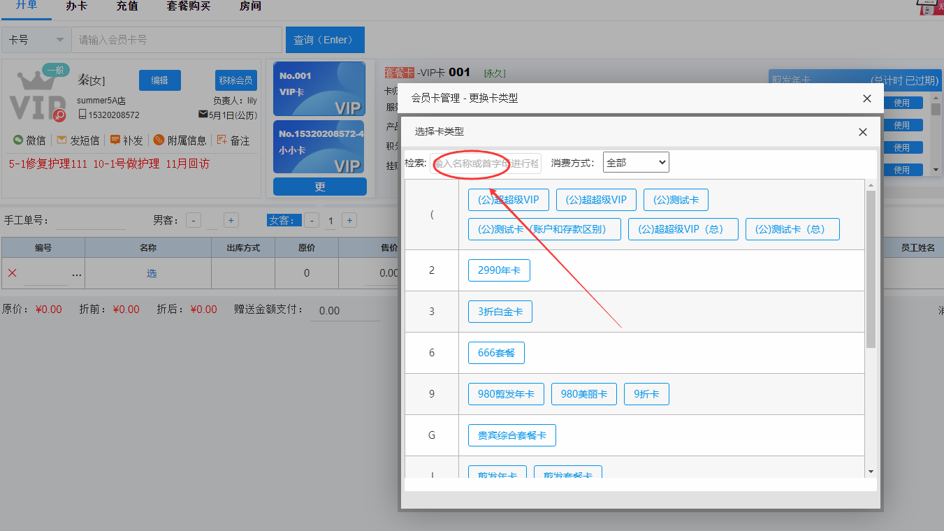Choose the (公)测试卡（总） card type
944x531 pixels.
(792, 229)
